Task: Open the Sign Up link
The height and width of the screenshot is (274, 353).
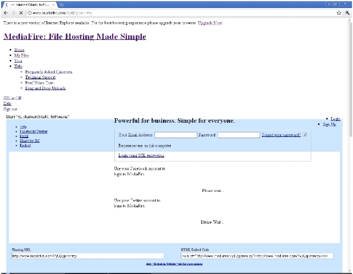Action: click(x=329, y=124)
